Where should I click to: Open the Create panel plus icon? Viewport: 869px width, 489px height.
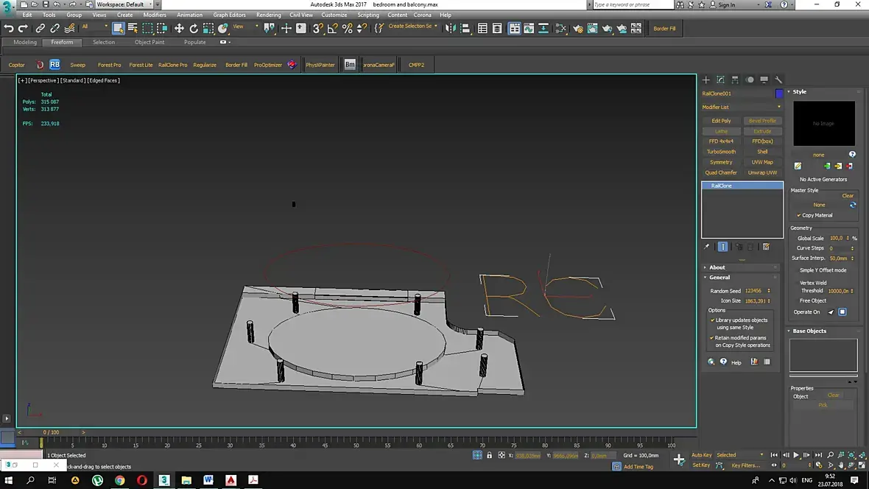(x=706, y=80)
